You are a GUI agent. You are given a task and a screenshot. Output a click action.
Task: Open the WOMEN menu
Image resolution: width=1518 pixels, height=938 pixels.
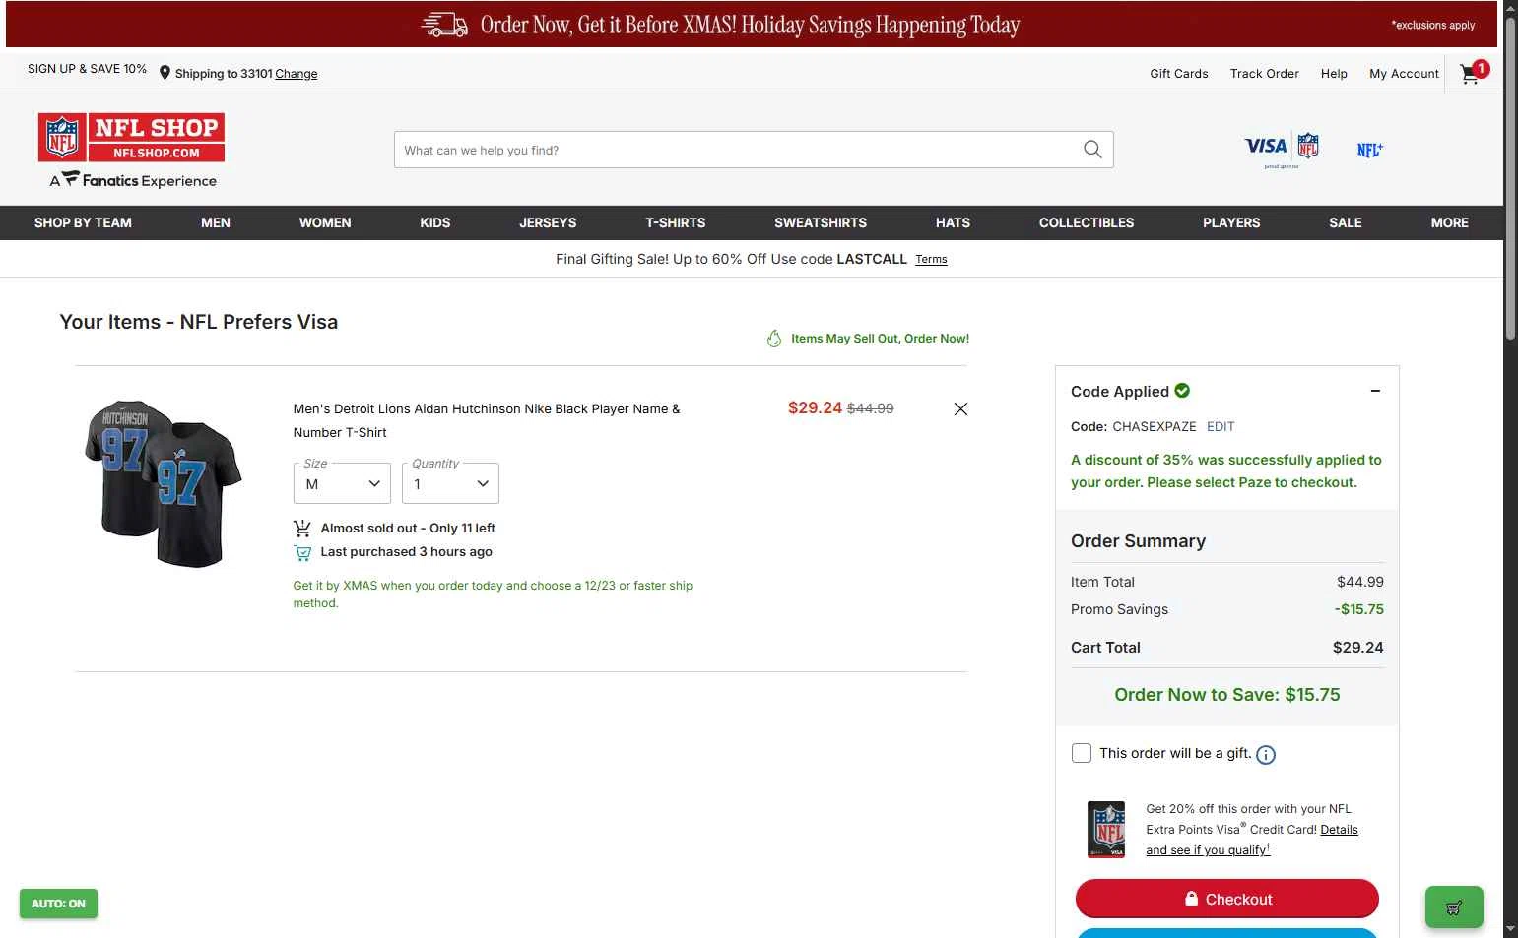(x=325, y=222)
